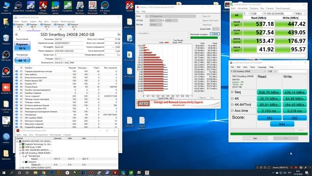312x176 pixels.
Task: Open Chrome from the taskbar
Action: coord(43,173)
